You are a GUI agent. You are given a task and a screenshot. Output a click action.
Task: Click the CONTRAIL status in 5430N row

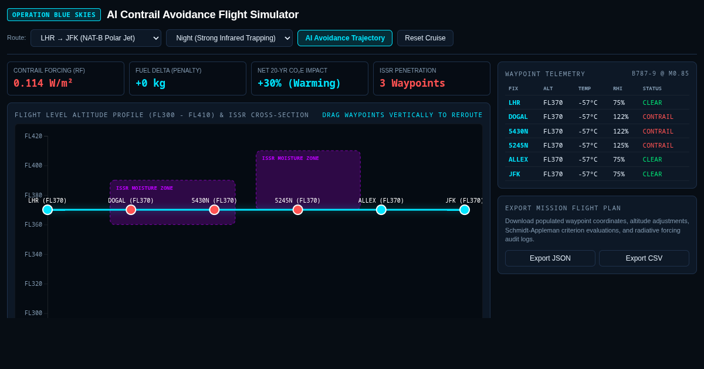(658, 131)
